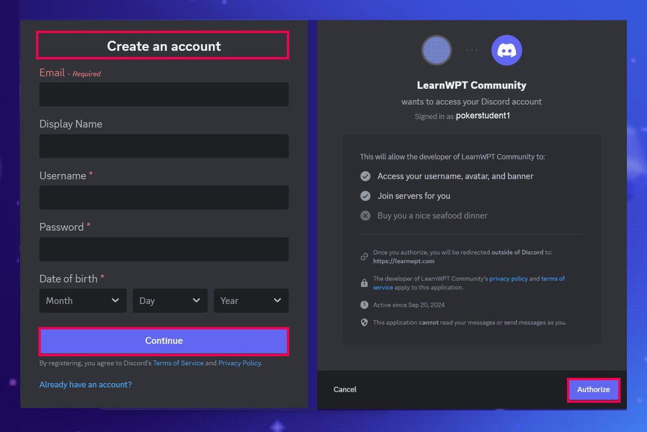Open Discord's Terms of Service link
The width and height of the screenshot is (647, 432).
178,363
